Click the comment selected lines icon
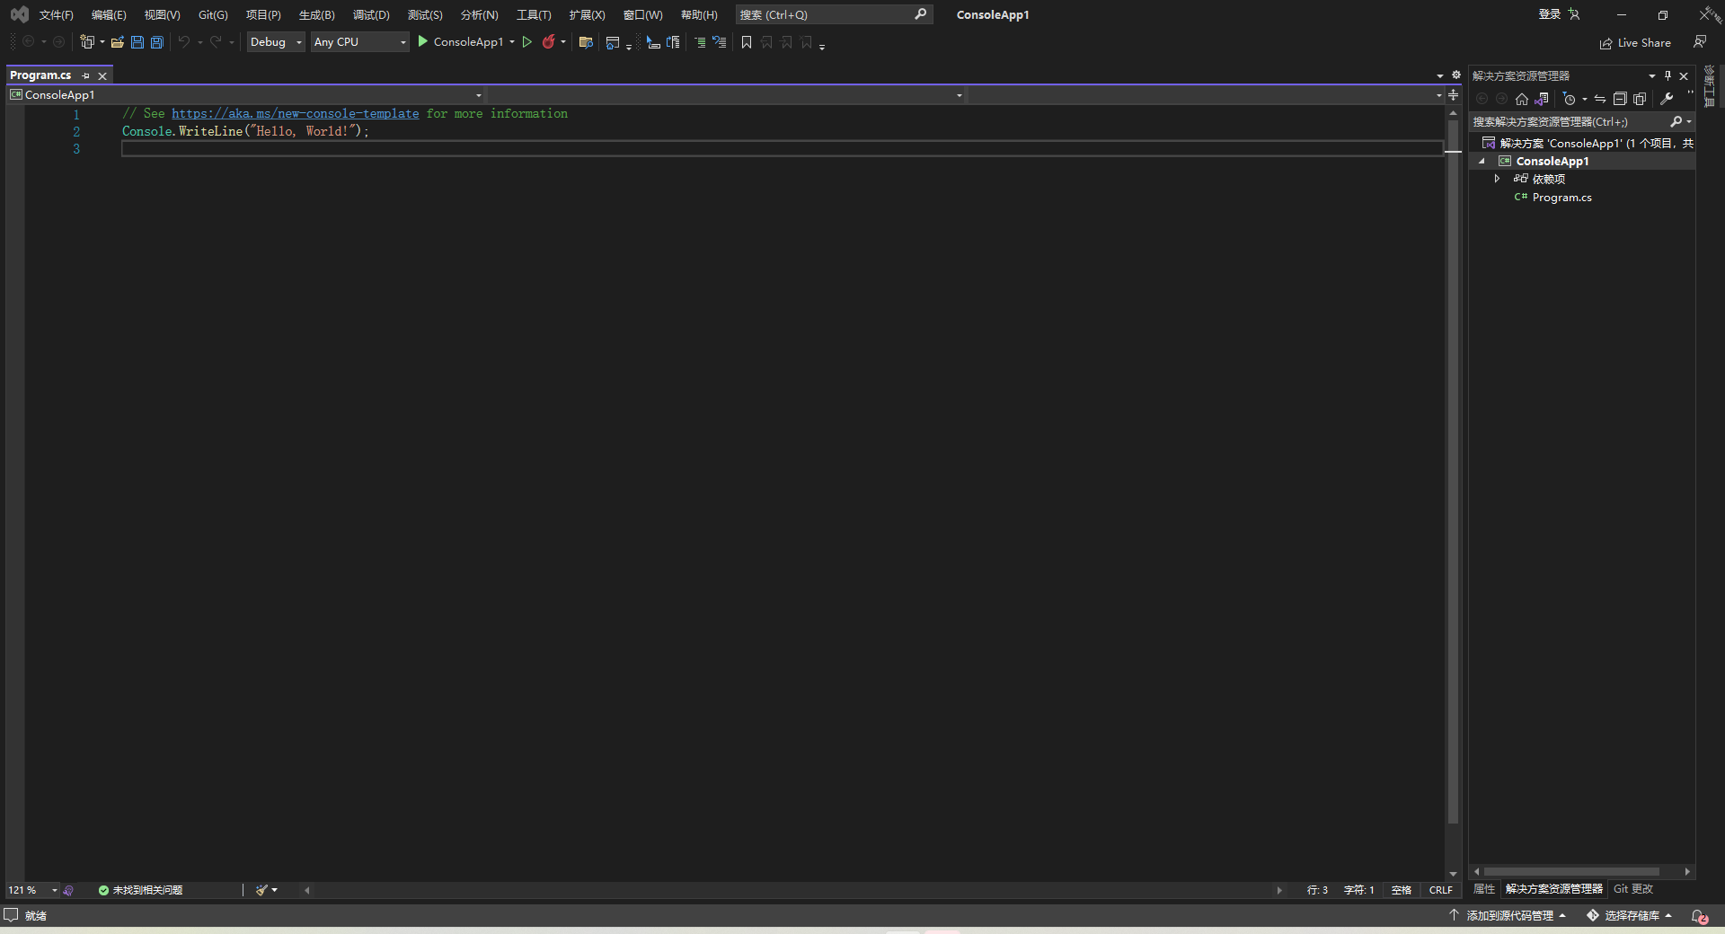1725x934 pixels. (x=700, y=42)
